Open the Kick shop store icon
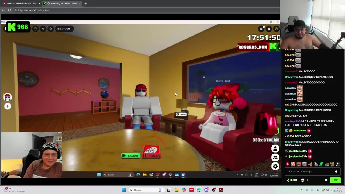The height and width of the screenshot is (194, 345). pos(303,180)
